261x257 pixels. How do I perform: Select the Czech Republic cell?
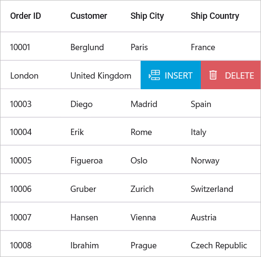(x=219, y=245)
